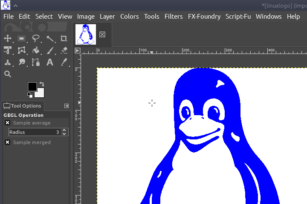This screenshot has height=204, width=307.
Task: Open the Tools menu
Action: tap(151, 17)
